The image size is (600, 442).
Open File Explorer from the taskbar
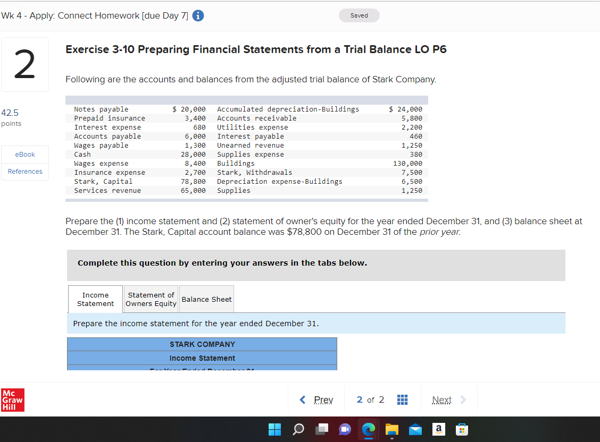(392, 429)
